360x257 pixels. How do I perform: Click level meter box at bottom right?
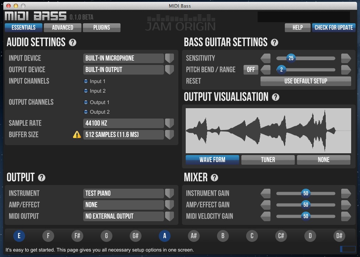[347, 249]
